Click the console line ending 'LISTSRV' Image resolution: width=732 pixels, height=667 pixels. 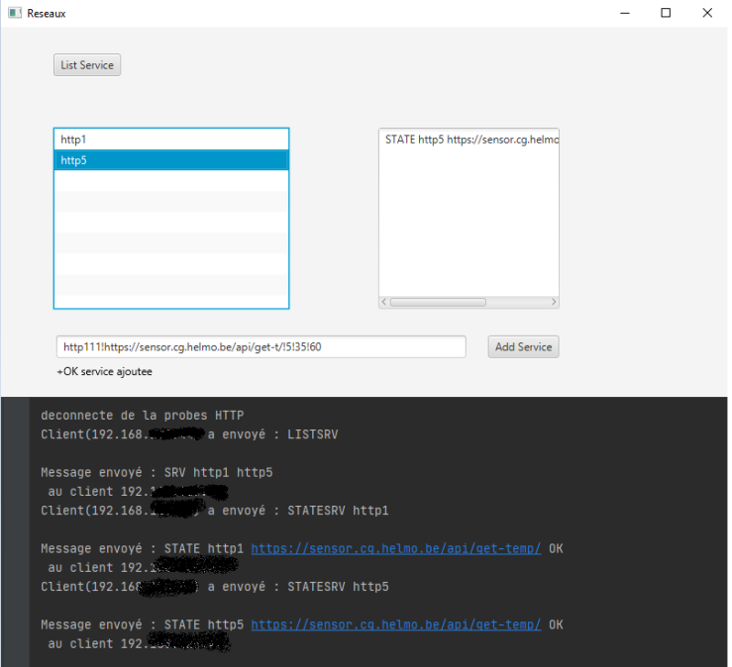(189, 434)
